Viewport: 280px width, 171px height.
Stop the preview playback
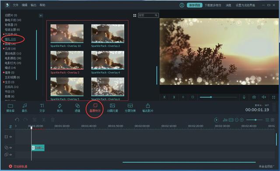coord(192,97)
